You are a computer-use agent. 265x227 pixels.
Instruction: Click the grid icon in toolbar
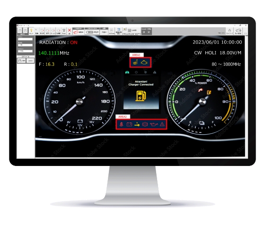[x=129, y=30]
